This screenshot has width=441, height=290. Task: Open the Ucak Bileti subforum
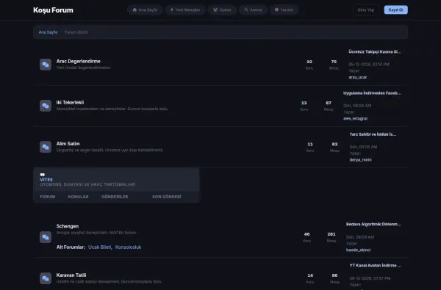pos(100,247)
